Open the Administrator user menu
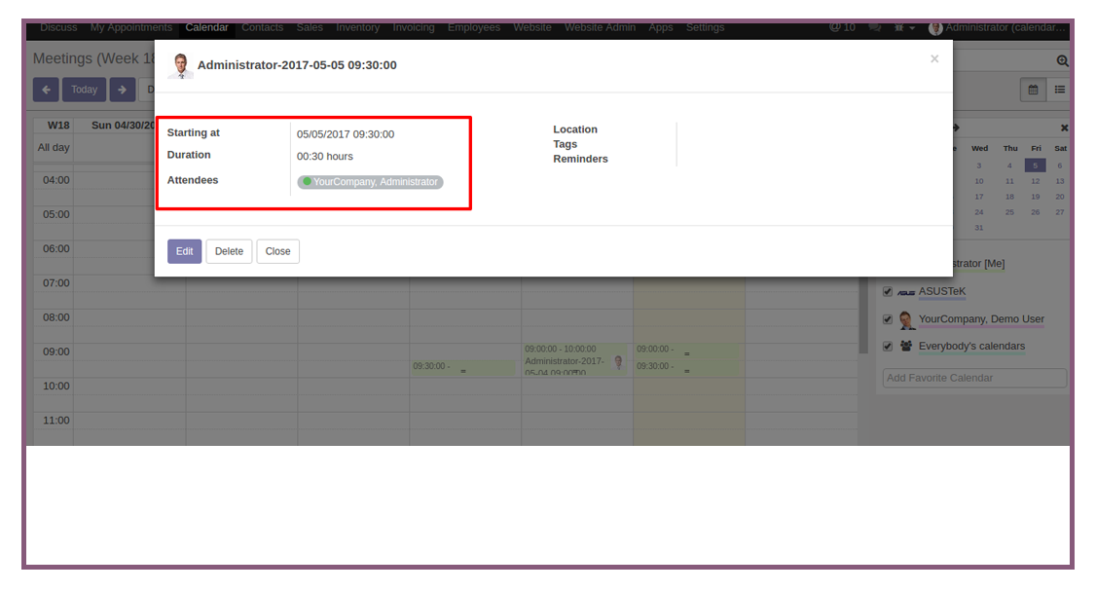1096x591 pixels. pyautogui.click(x=998, y=27)
